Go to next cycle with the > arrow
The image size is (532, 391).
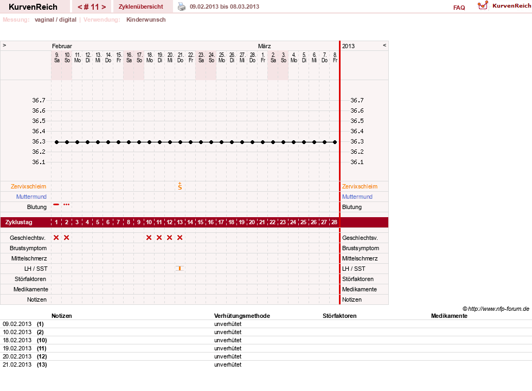click(104, 7)
